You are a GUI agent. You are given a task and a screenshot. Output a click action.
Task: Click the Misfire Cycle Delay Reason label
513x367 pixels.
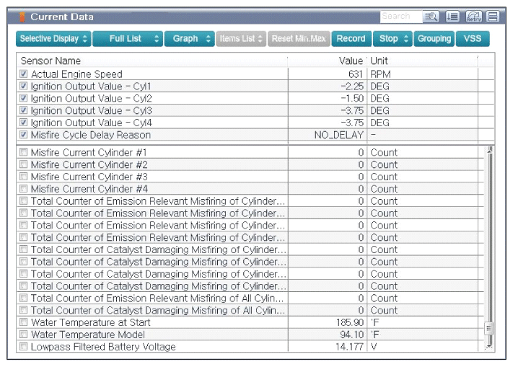click(x=91, y=135)
